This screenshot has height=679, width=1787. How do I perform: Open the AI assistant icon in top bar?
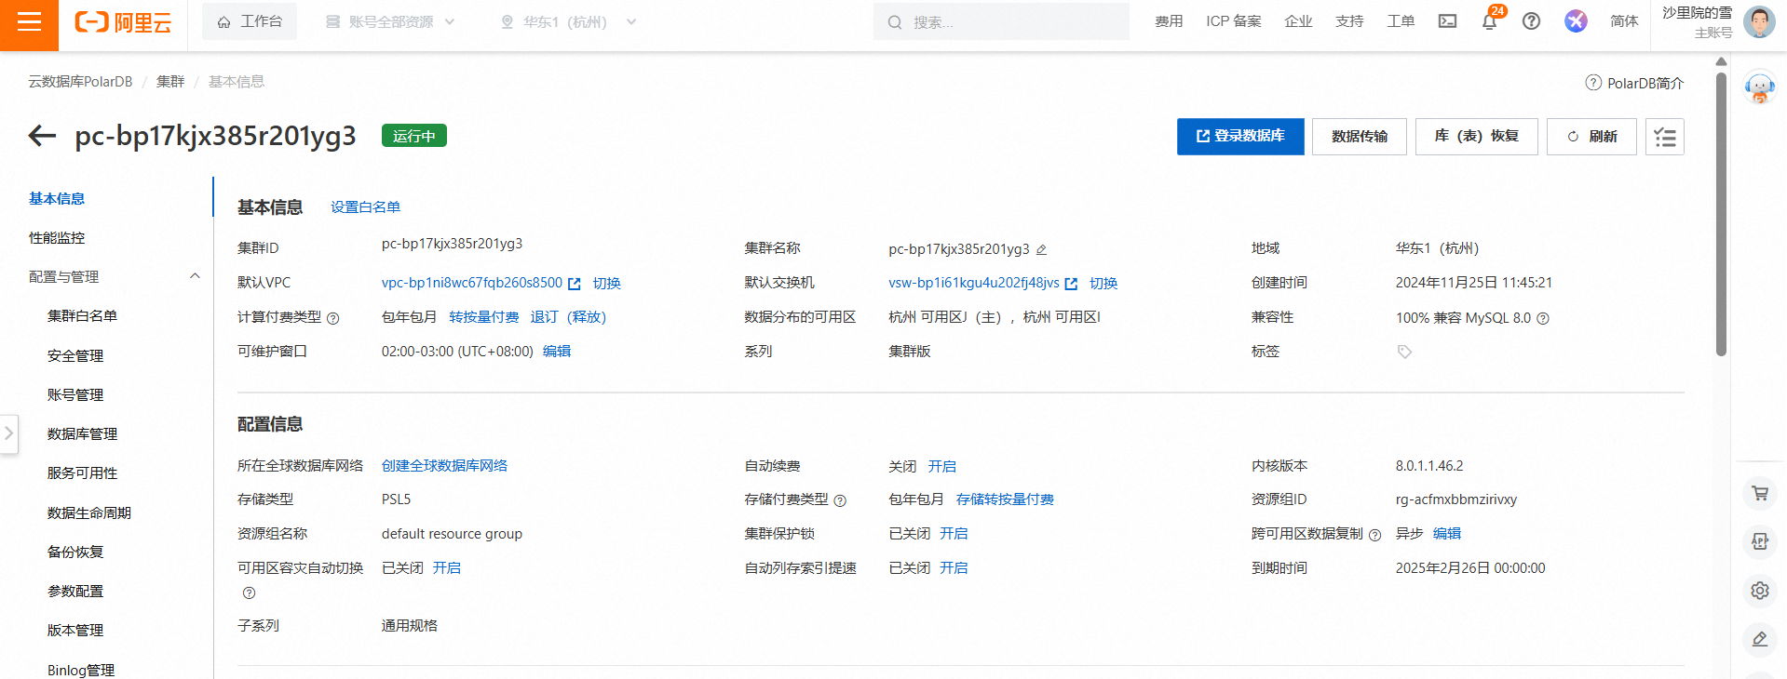(1576, 21)
